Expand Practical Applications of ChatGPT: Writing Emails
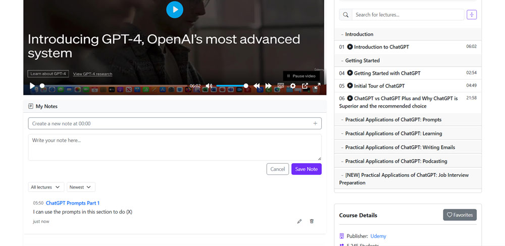505x246 pixels. [x=408, y=147]
